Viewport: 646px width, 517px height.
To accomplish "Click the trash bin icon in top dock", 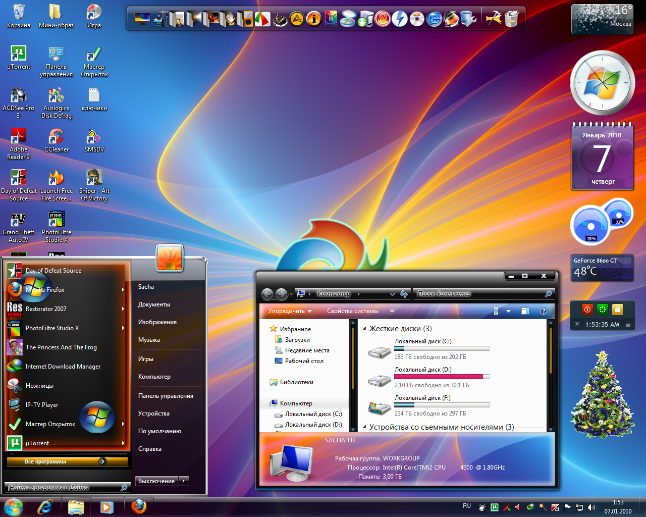I will pos(512,19).
